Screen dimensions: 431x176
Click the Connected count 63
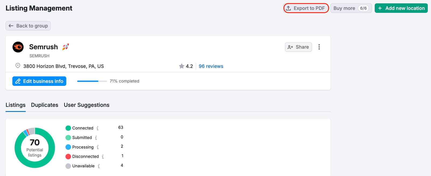(x=121, y=127)
